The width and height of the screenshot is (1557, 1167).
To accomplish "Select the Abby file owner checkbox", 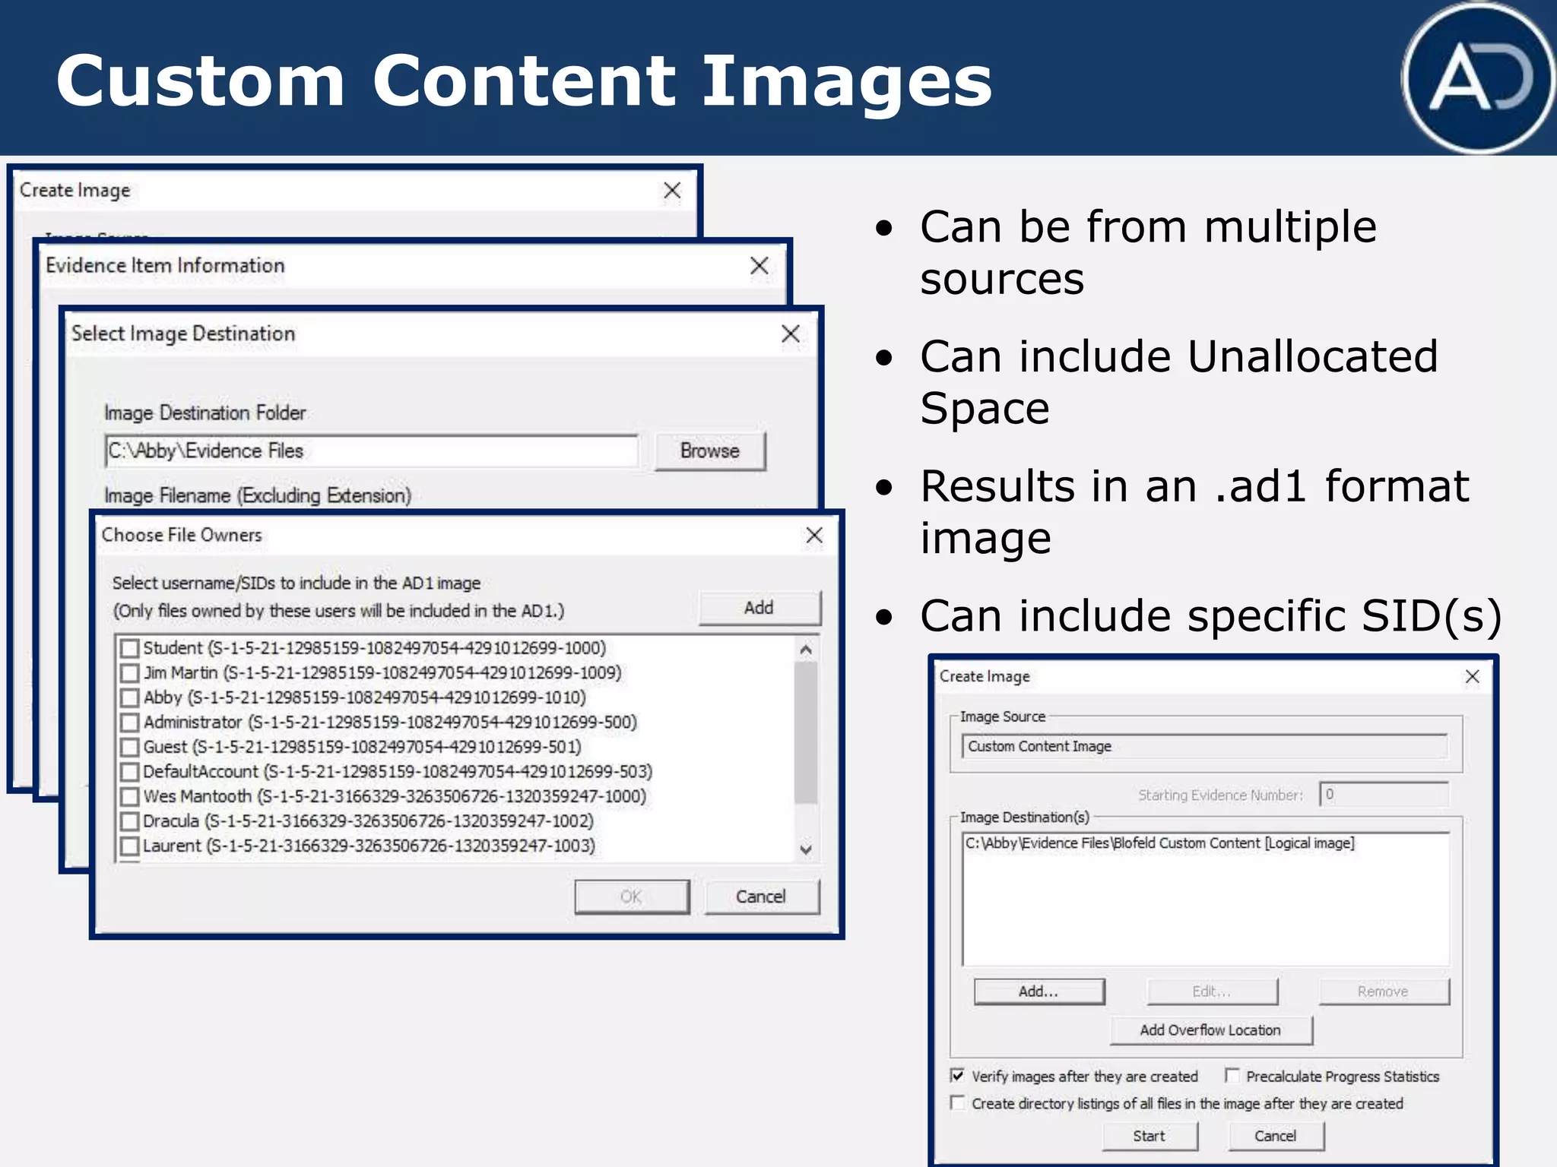I will (x=130, y=697).
